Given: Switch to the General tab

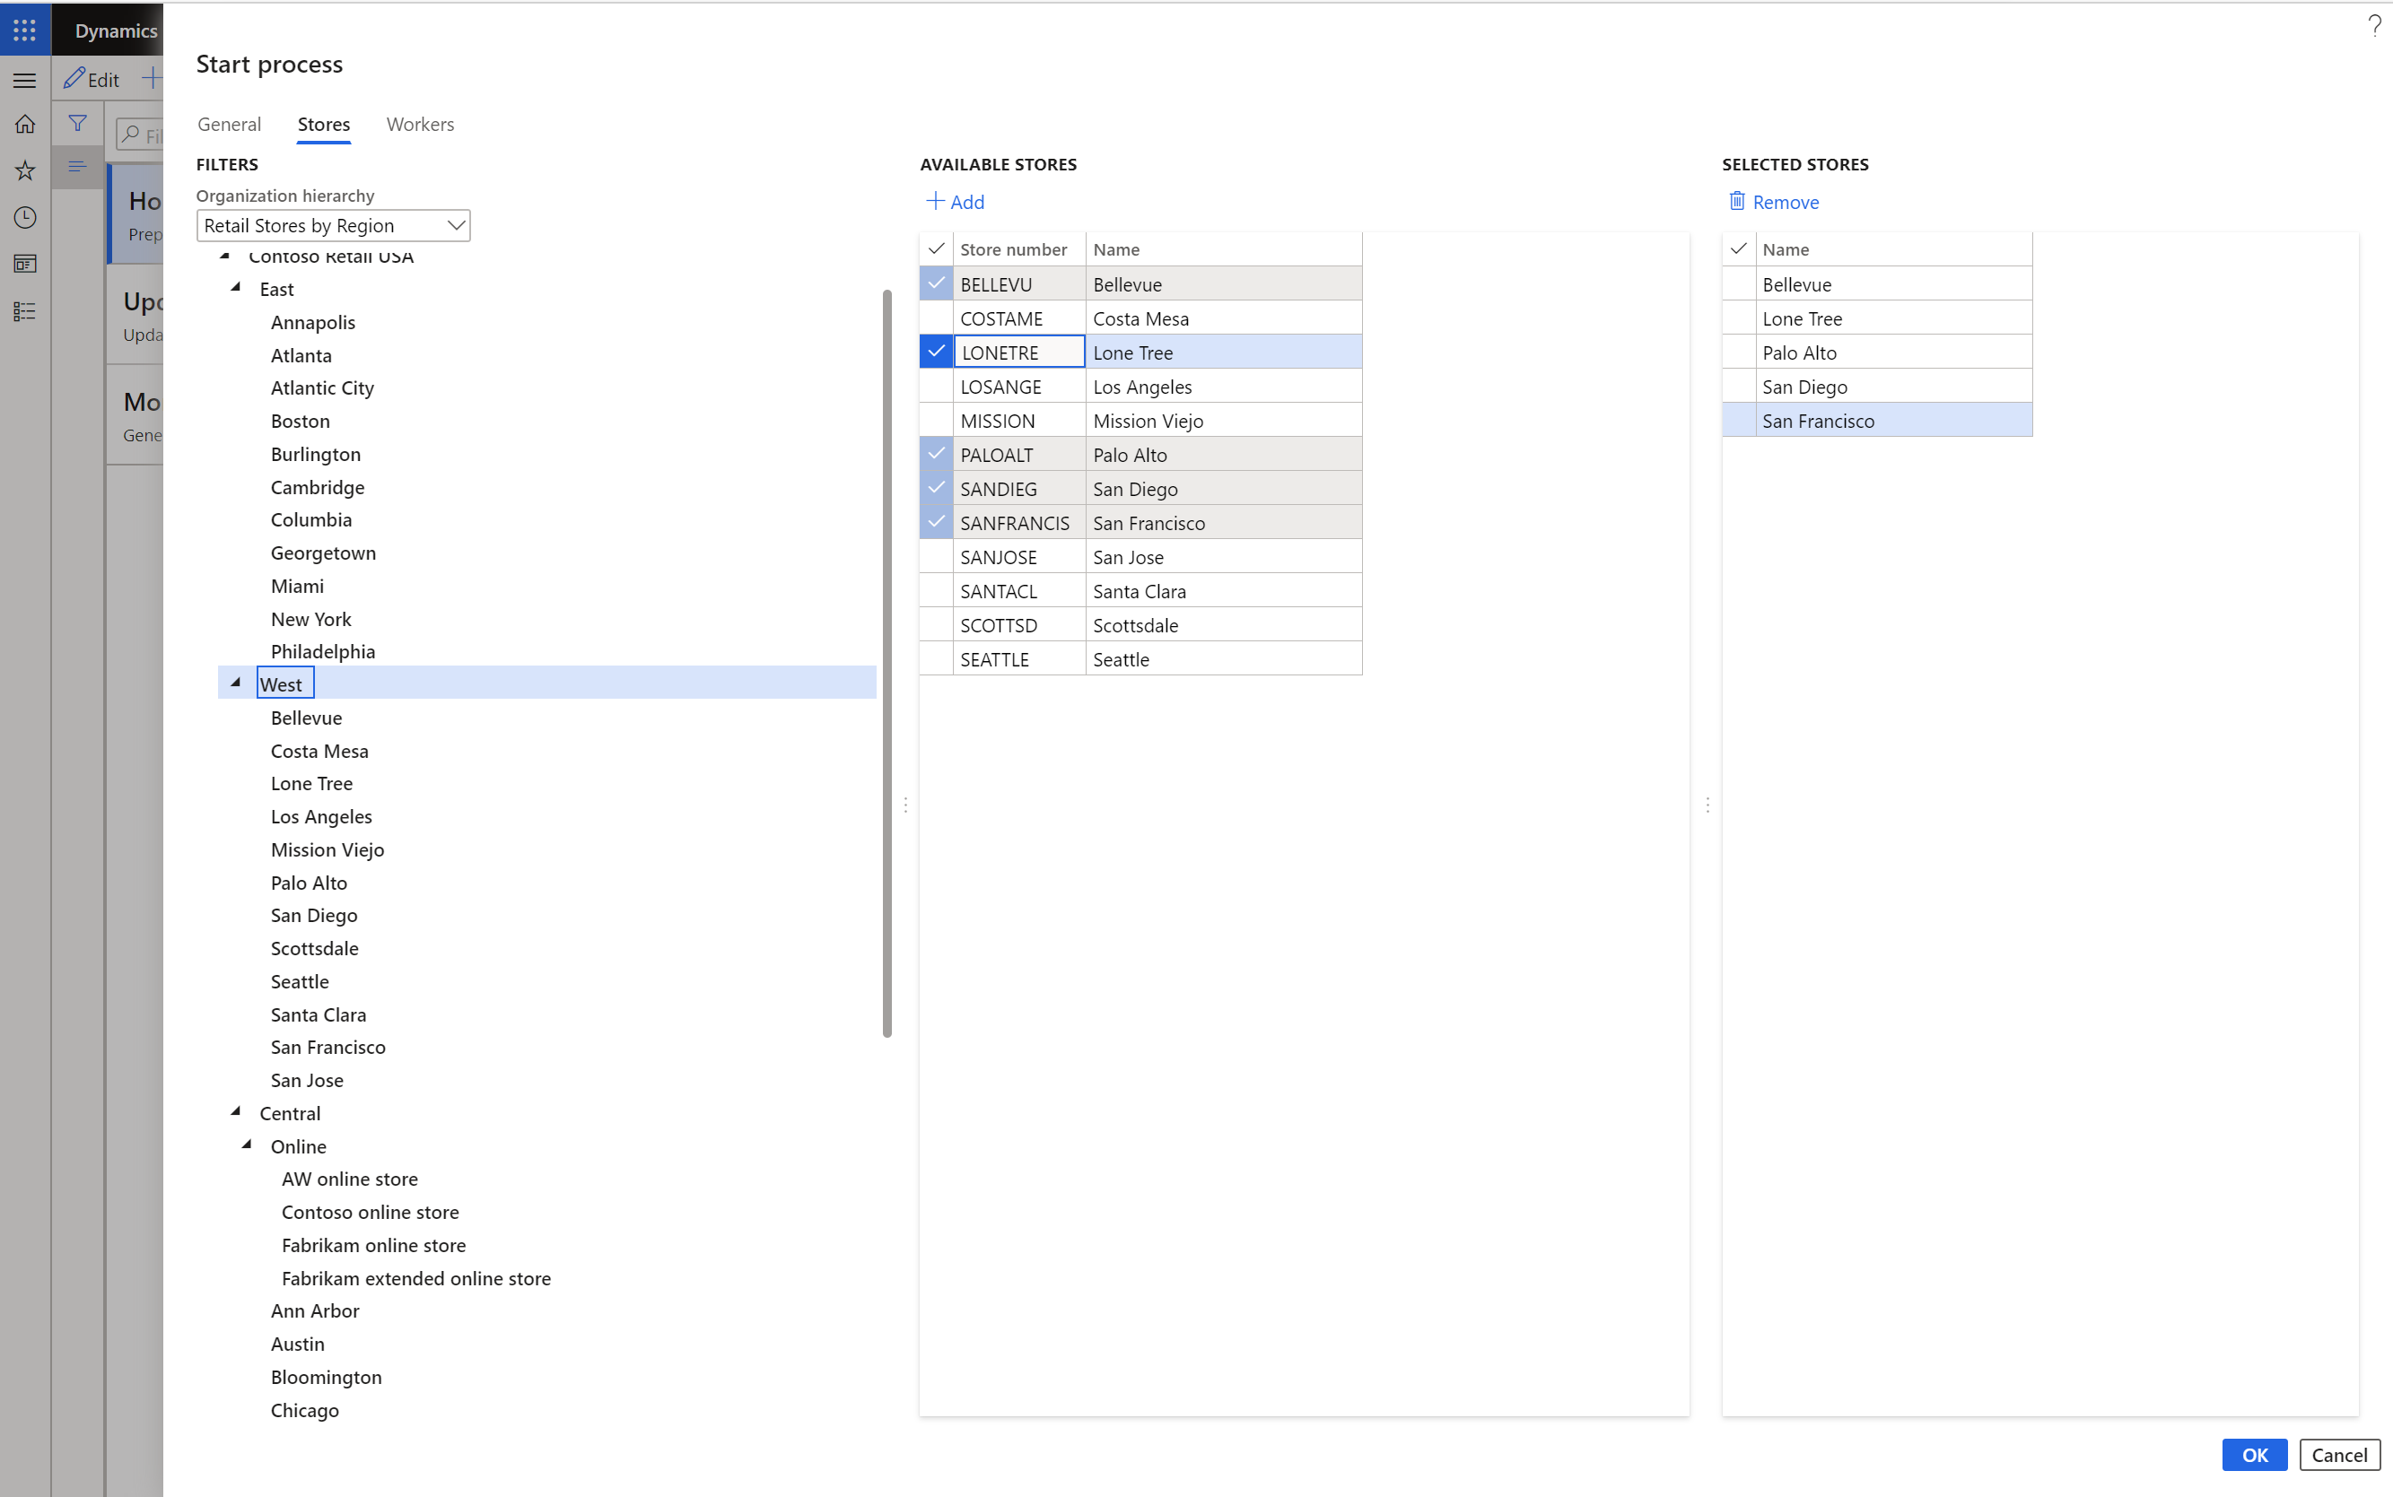Looking at the screenshot, I should [228, 124].
